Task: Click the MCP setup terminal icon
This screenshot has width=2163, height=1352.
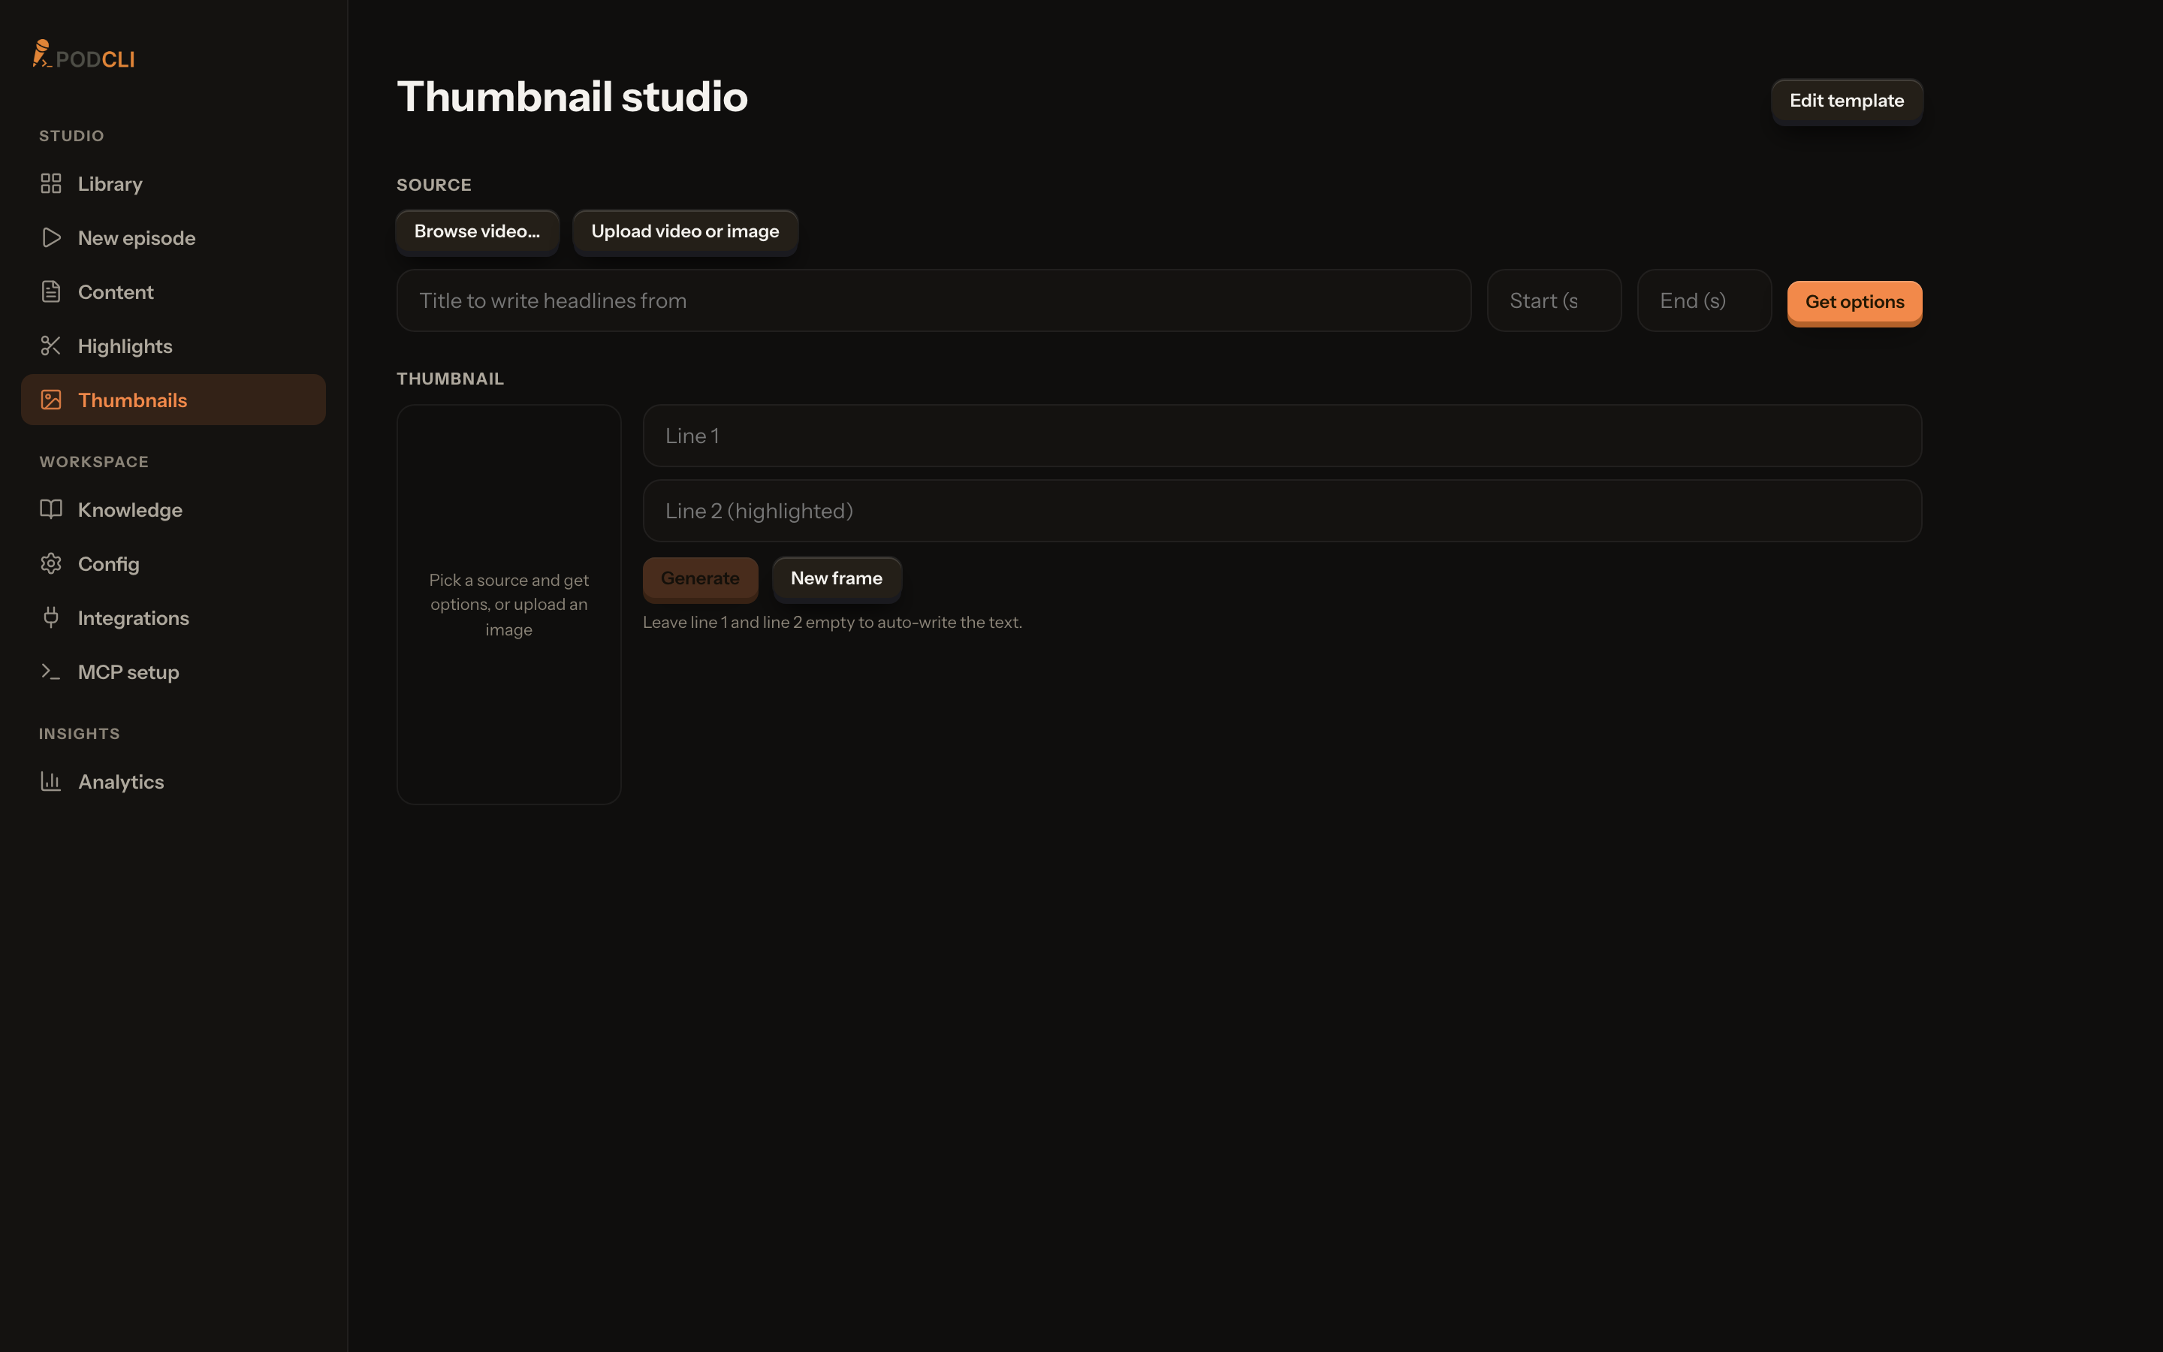Action: (51, 671)
